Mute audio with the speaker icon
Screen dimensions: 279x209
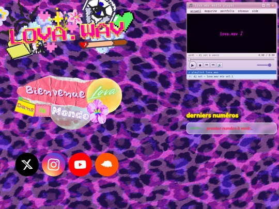coord(220,65)
